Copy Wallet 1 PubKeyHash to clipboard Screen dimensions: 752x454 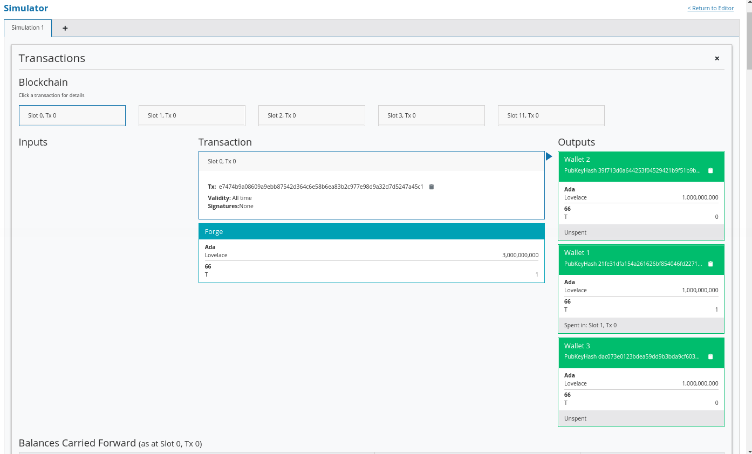[710, 264]
